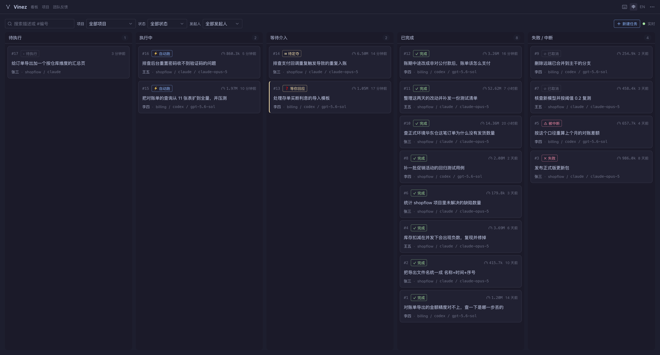This screenshot has height=355, width=660.
Task: Click the 完成 badge on task #8
Action: (x=419, y=158)
